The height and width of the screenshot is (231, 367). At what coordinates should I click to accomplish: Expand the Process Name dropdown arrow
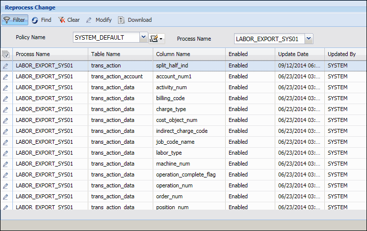pyautogui.click(x=309, y=39)
